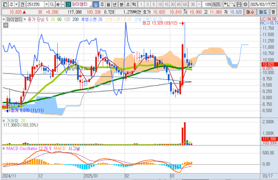Image resolution: width=278 pixels, height=180 pixels.
Task: Select the 3 interval button
Action: coord(147,4)
